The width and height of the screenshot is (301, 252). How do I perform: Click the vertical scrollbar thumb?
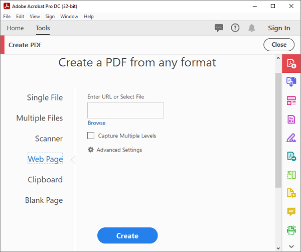278,130
